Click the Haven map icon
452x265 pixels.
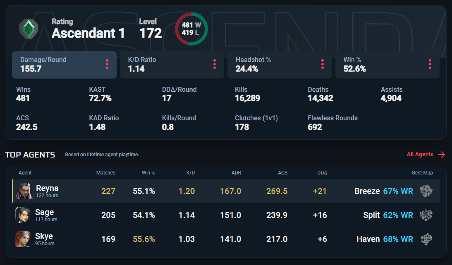426,239
